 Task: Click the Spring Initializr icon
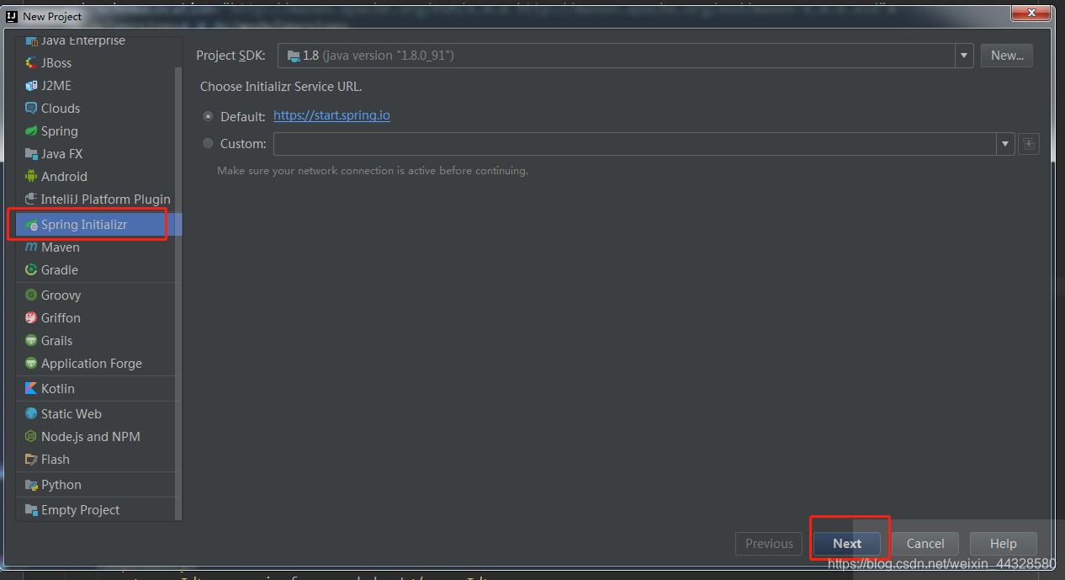click(32, 225)
